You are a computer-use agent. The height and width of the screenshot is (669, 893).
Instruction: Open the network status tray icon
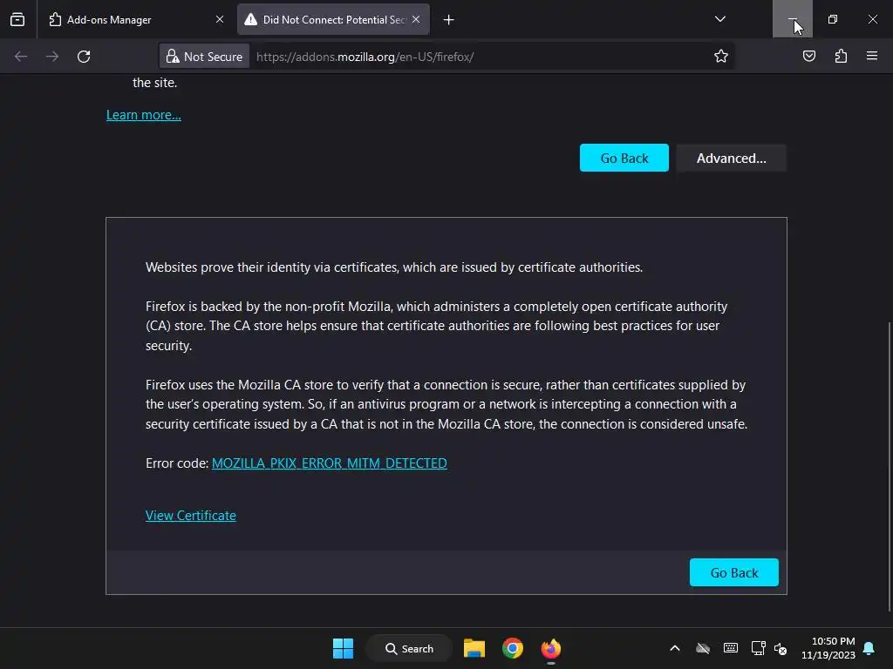758,648
